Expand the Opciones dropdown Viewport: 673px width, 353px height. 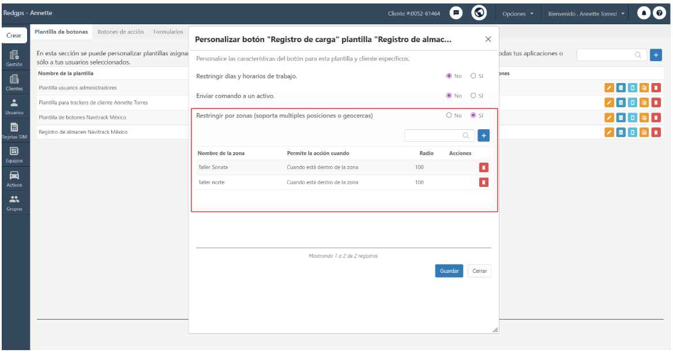pyautogui.click(x=518, y=14)
